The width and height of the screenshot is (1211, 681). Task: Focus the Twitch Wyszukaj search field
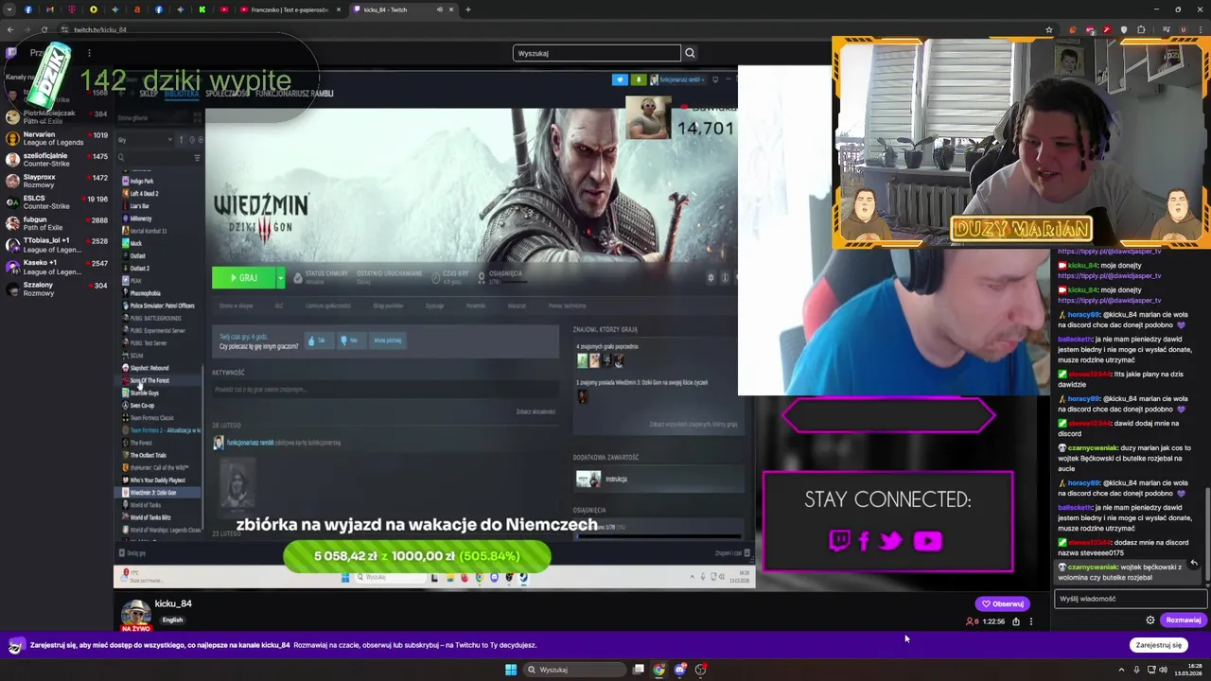596,53
